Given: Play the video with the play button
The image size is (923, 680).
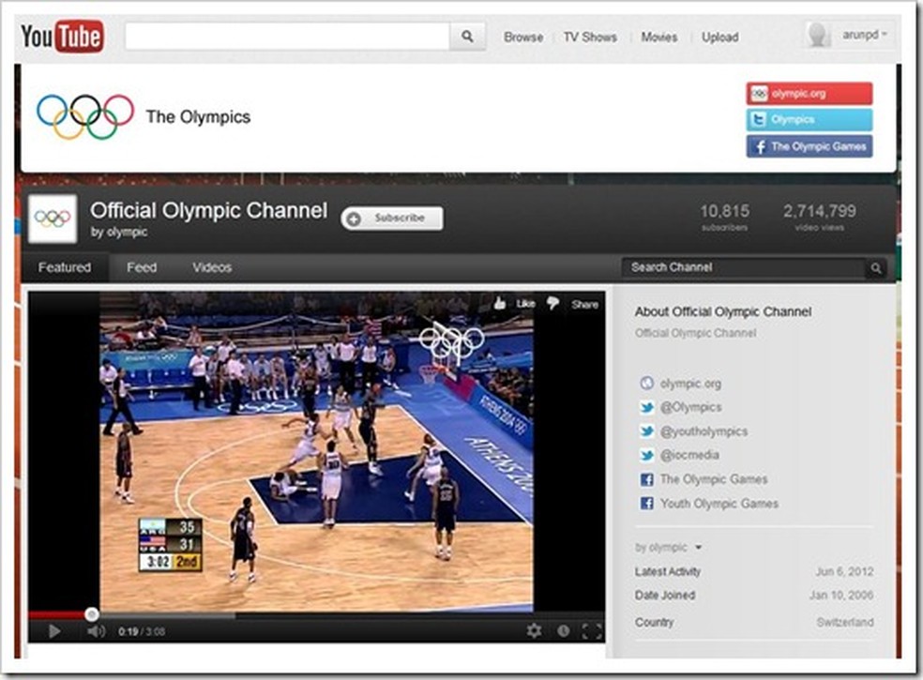Looking at the screenshot, I should tap(53, 631).
